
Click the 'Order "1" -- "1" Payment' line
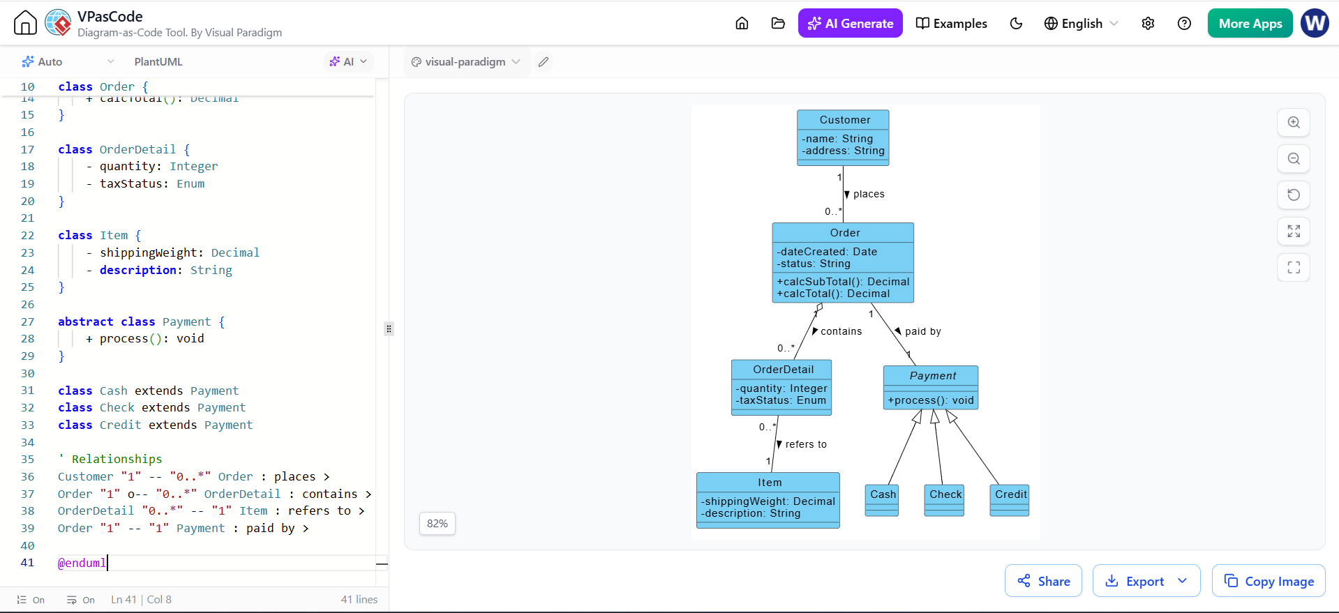(x=183, y=528)
